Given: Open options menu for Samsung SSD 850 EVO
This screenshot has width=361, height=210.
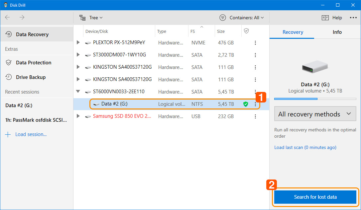Looking at the screenshot, I should (x=255, y=116).
